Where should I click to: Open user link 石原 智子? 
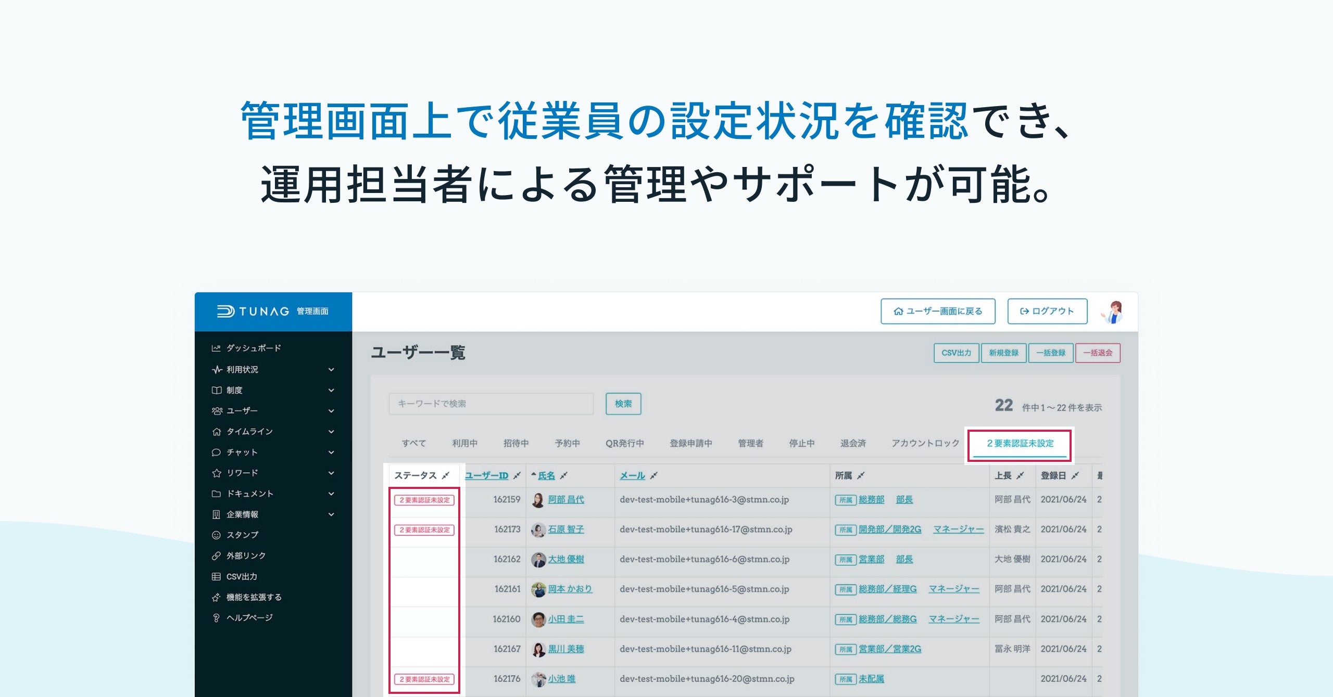pos(565,530)
